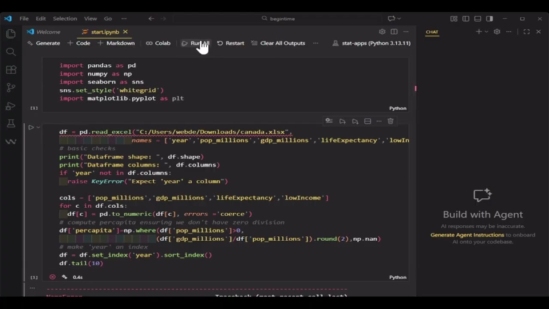This screenshot has width=549, height=309.
Task: Execute Cell and Below icon in cell toolbar
Action: tap(355, 121)
